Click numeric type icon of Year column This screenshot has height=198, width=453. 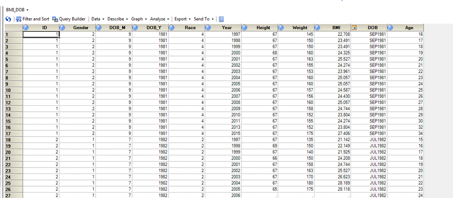click(208, 28)
